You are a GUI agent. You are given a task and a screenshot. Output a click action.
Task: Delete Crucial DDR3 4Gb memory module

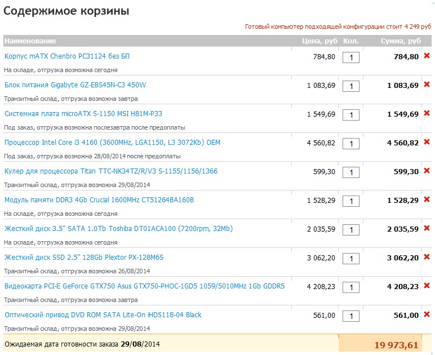(x=427, y=199)
